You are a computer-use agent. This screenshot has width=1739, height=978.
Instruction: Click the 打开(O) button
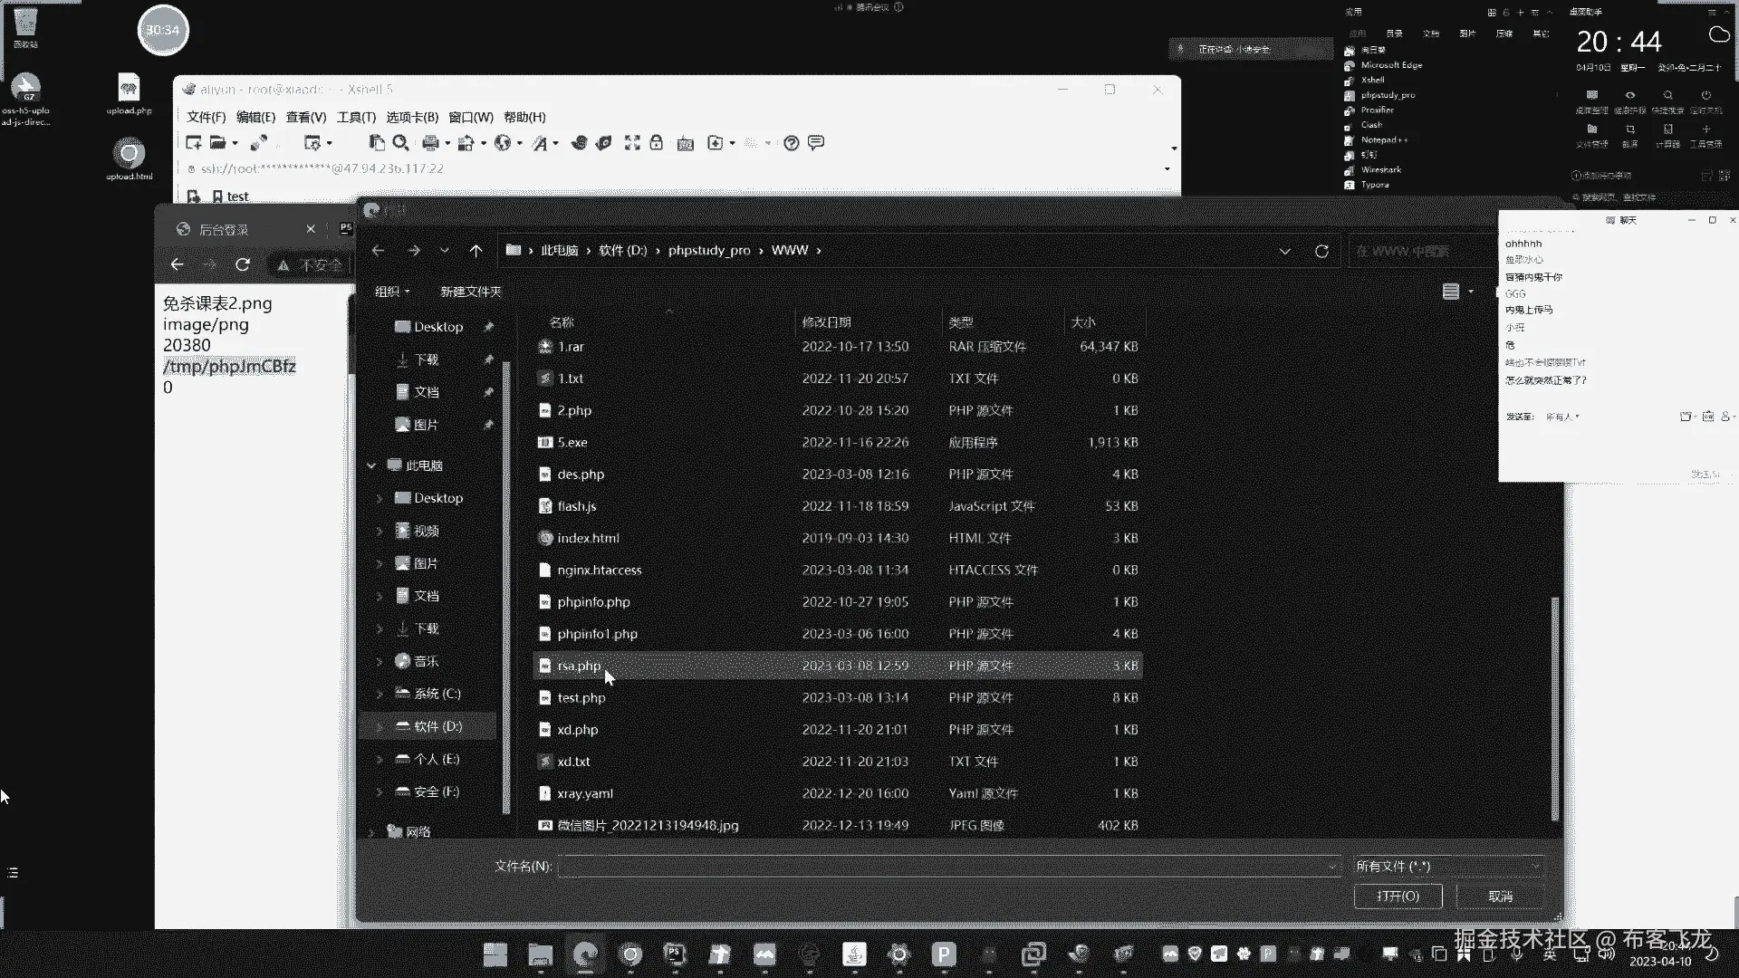click(1398, 896)
